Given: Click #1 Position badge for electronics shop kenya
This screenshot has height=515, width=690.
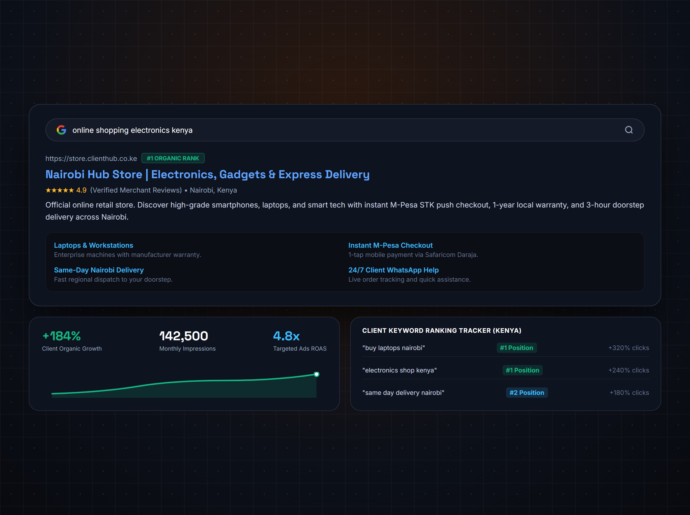Looking at the screenshot, I should click(523, 370).
